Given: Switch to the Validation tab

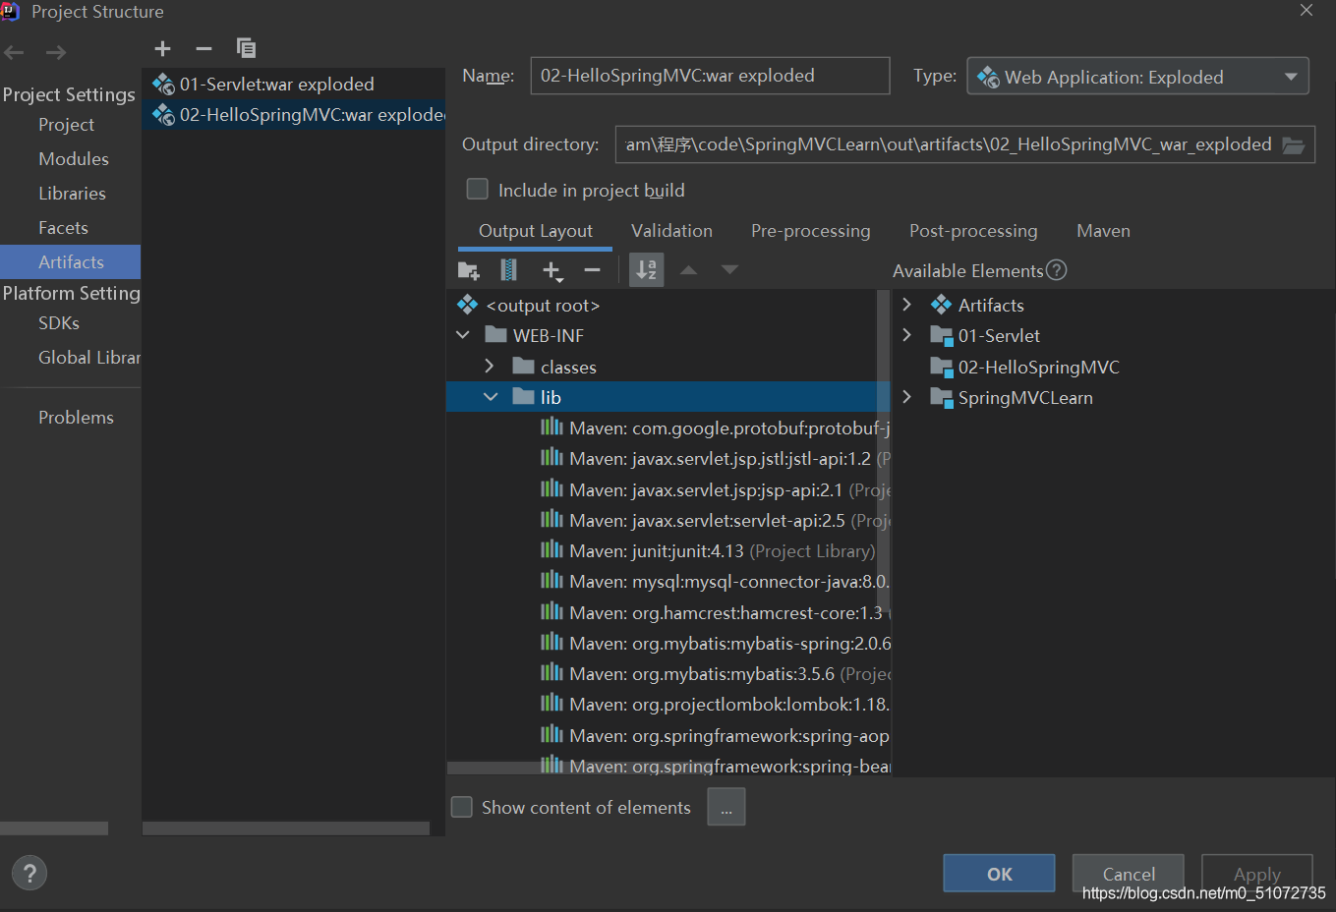Looking at the screenshot, I should point(671,231).
